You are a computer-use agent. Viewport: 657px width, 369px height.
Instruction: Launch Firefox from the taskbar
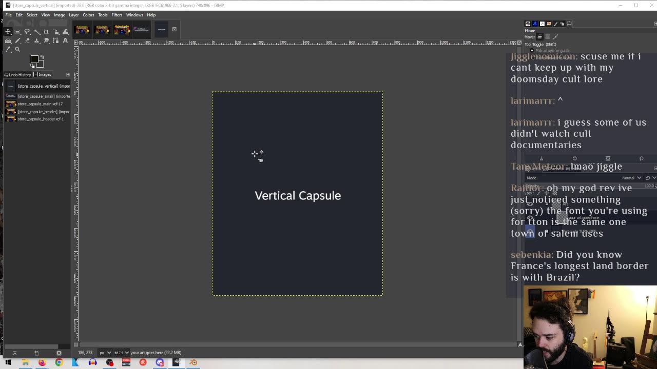tap(42, 362)
